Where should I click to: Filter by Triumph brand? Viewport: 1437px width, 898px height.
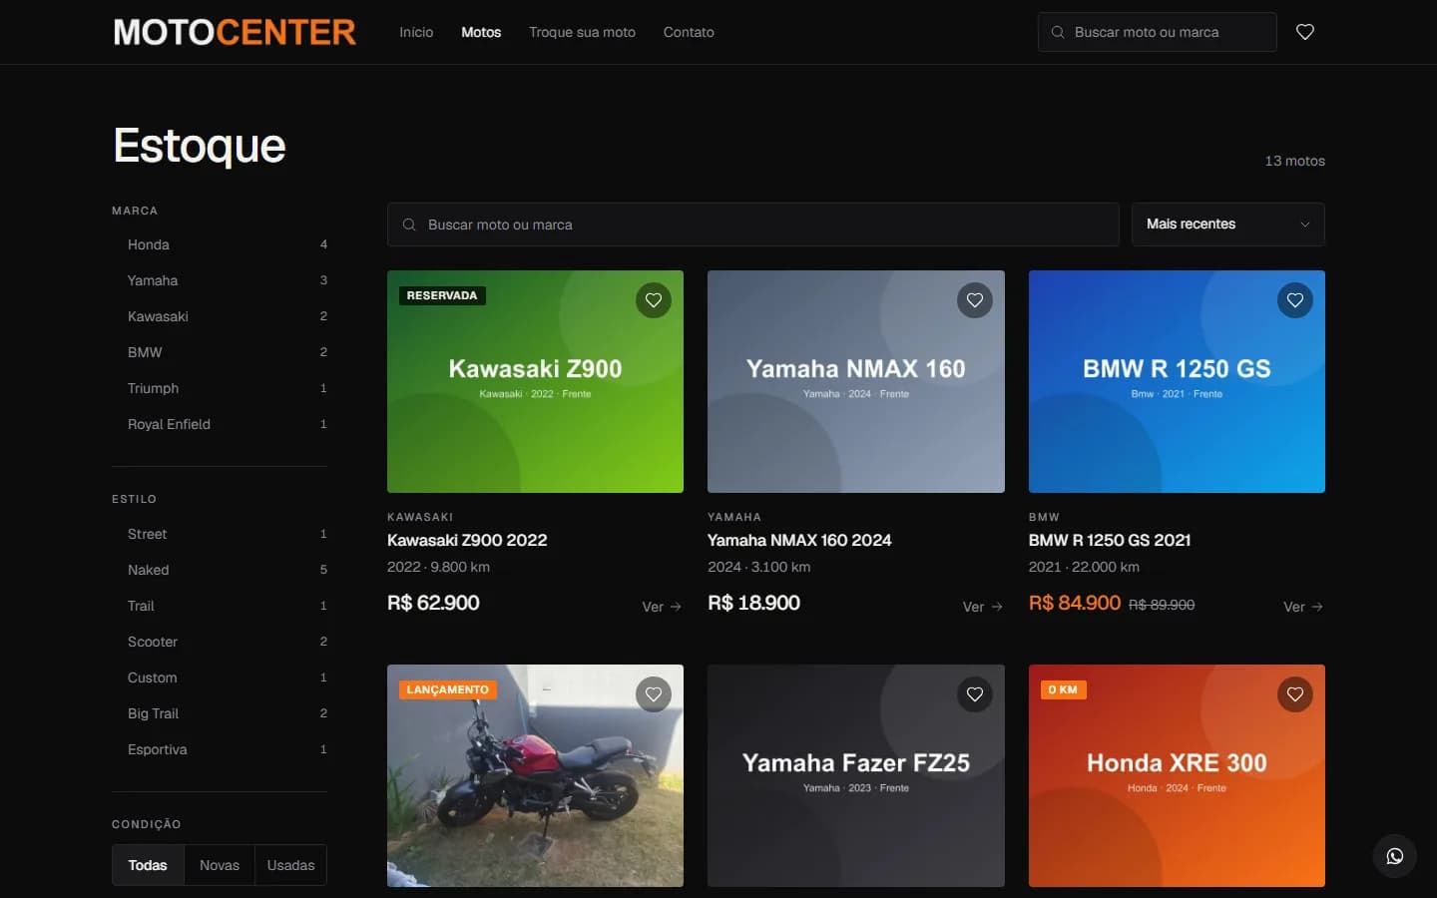pos(220,388)
